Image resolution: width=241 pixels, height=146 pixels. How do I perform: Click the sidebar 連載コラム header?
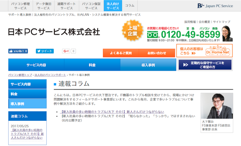[27, 116]
